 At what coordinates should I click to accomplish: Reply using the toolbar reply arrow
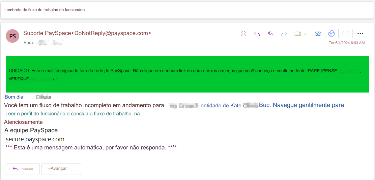[x=257, y=34]
